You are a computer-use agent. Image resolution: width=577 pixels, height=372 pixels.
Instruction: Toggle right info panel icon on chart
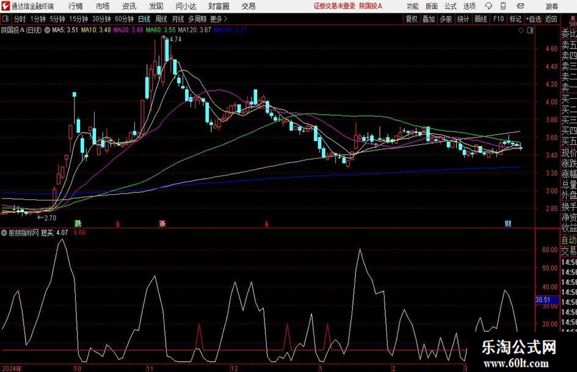[x=530, y=31]
